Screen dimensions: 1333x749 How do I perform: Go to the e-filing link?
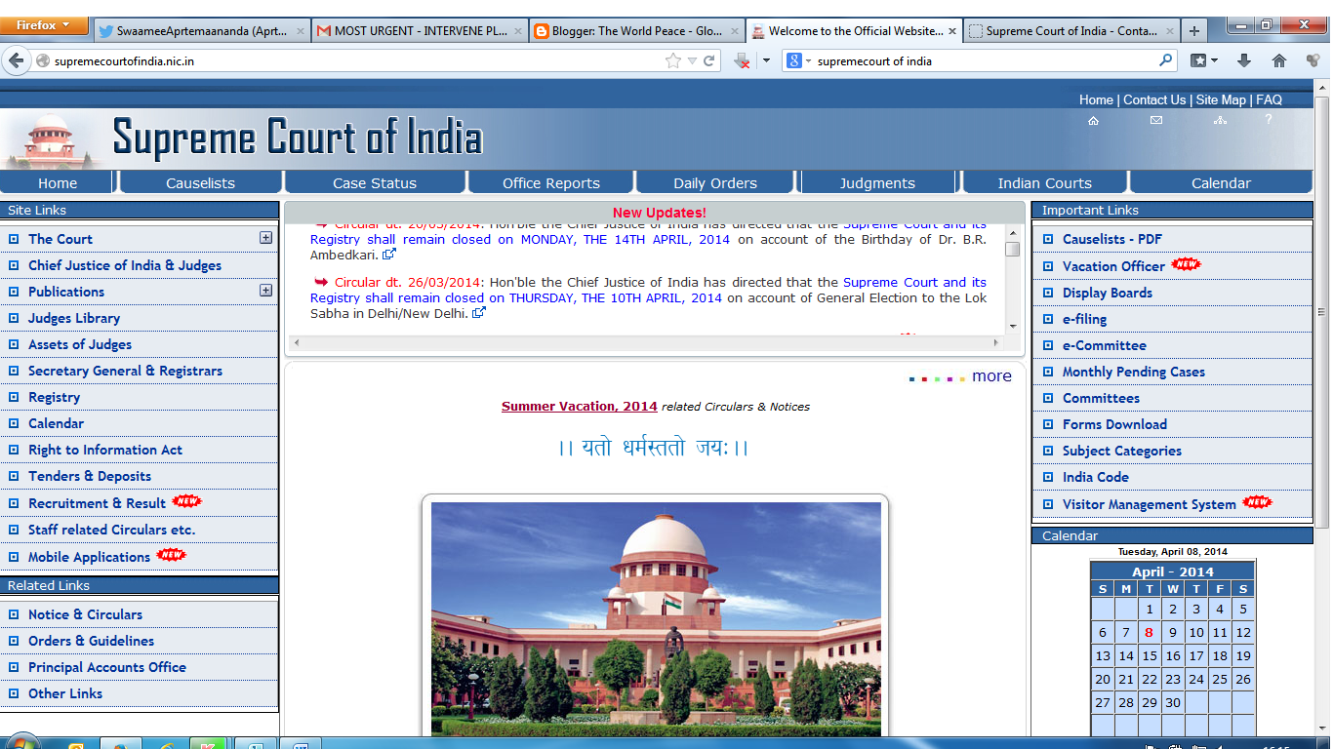1085,319
